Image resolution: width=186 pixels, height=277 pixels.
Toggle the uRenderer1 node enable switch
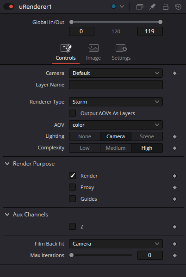9,7
